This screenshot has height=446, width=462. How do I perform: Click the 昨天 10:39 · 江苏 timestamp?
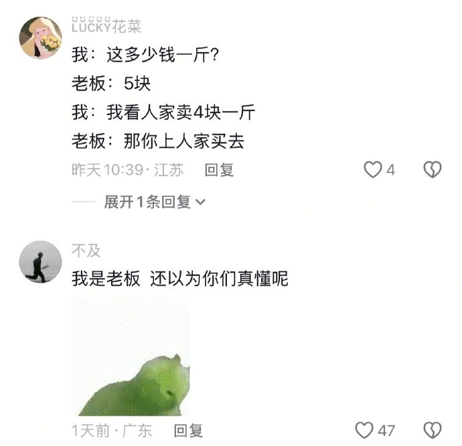[x=128, y=170]
